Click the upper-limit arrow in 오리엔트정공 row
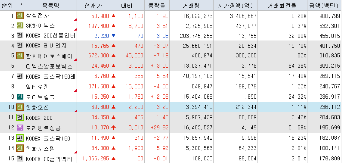This screenshot has width=342, height=163. 114,128
